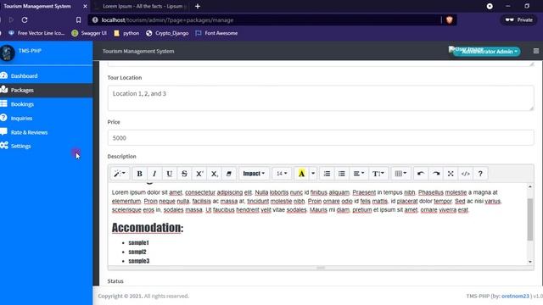The image size is (543, 305).
Task: Open the text color picker arrow
Action: [313, 174]
